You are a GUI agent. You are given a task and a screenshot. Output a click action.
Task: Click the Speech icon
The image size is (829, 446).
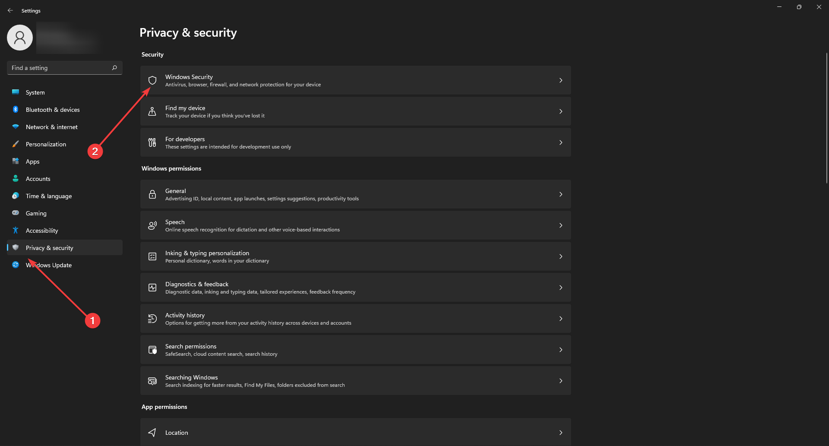pos(152,225)
